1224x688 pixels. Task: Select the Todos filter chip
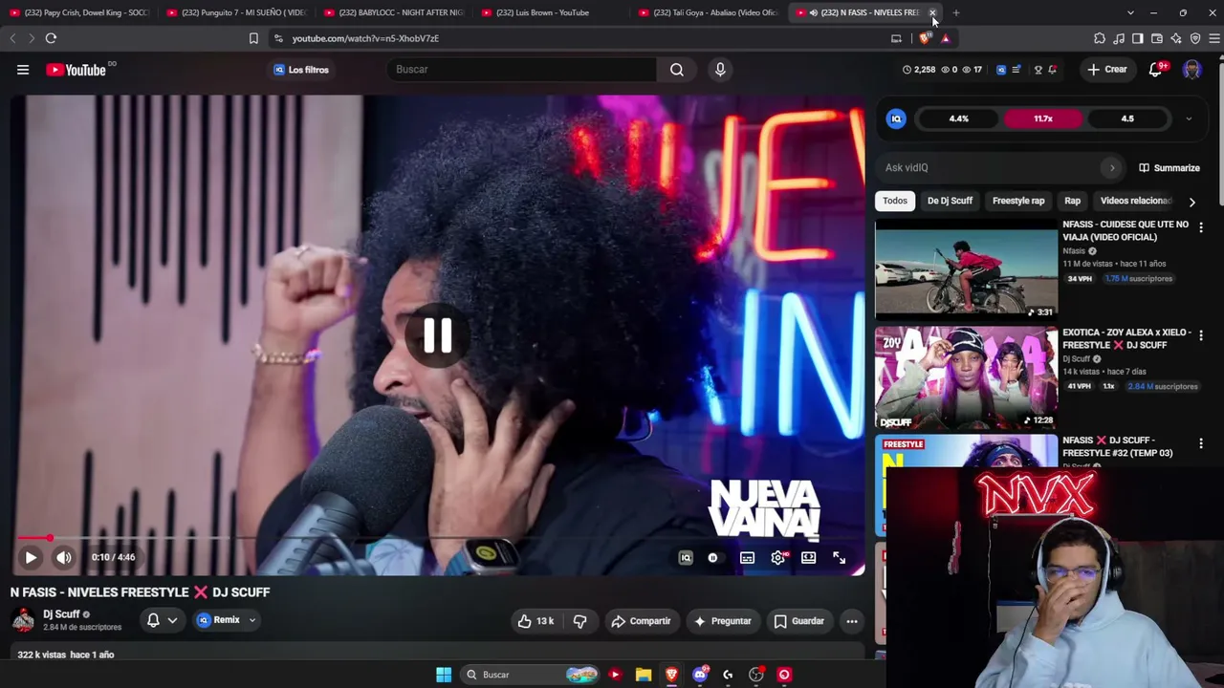[895, 201]
